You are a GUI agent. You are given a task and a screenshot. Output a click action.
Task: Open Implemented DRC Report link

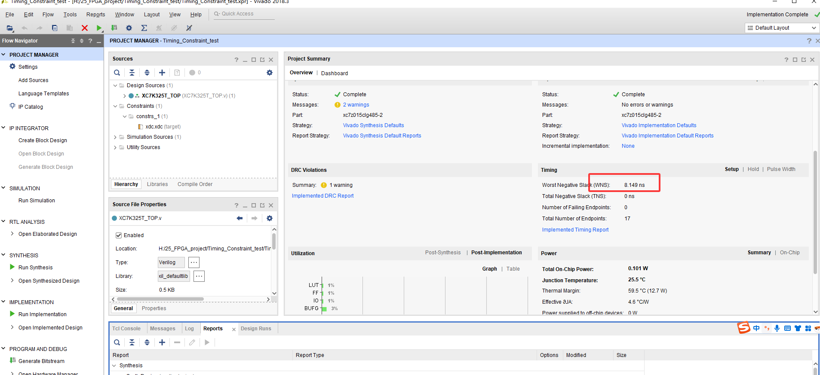pyautogui.click(x=322, y=196)
